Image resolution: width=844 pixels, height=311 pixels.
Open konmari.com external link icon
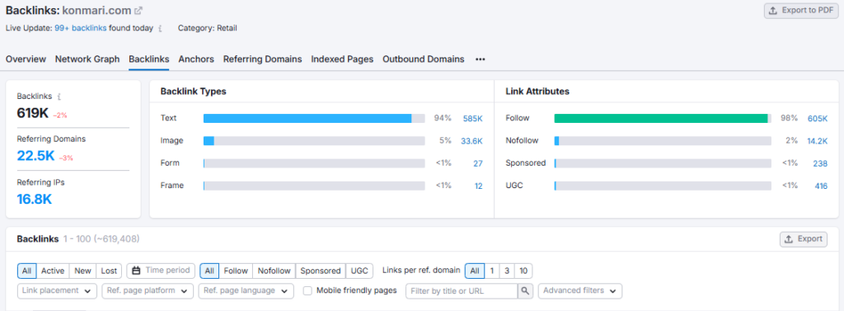(x=138, y=10)
